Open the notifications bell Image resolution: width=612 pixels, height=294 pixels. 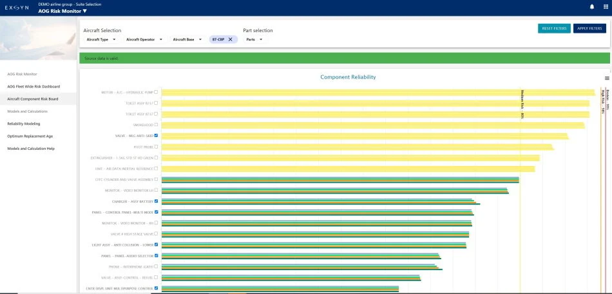point(592,6)
